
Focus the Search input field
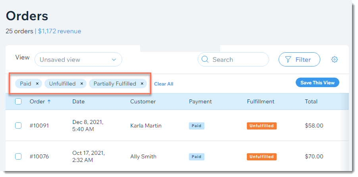[233, 59]
